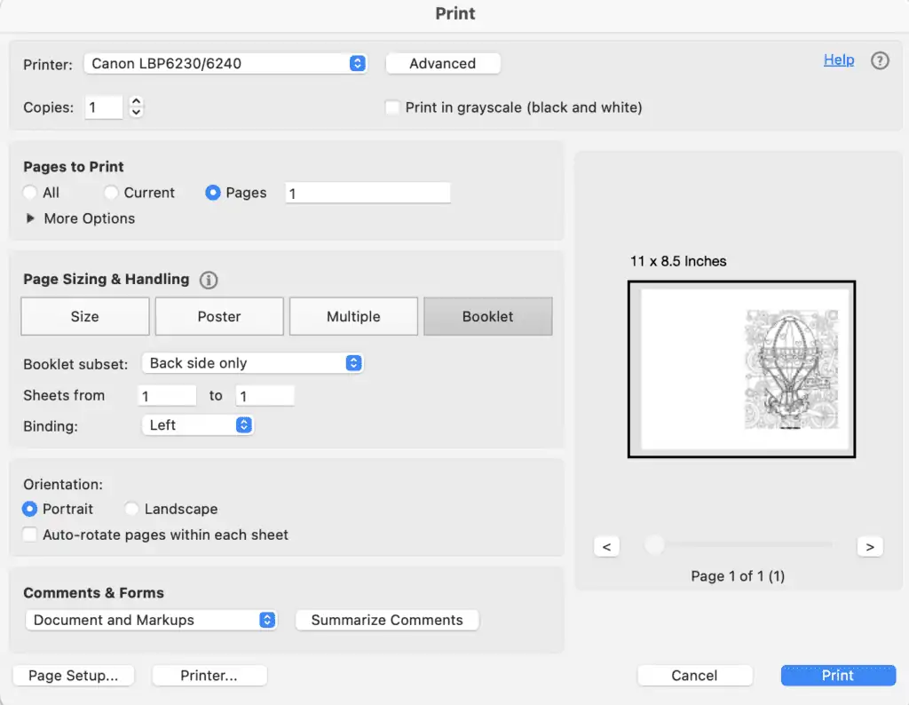Click the print preview thumbnail
909x705 pixels.
coord(741,369)
